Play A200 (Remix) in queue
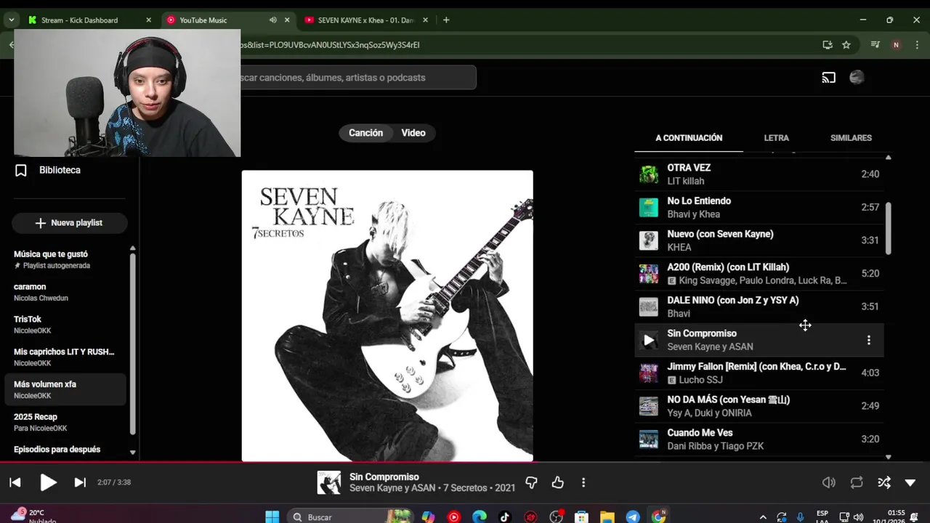930x523 pixels. pyautogui.click(x=759, y=274)
